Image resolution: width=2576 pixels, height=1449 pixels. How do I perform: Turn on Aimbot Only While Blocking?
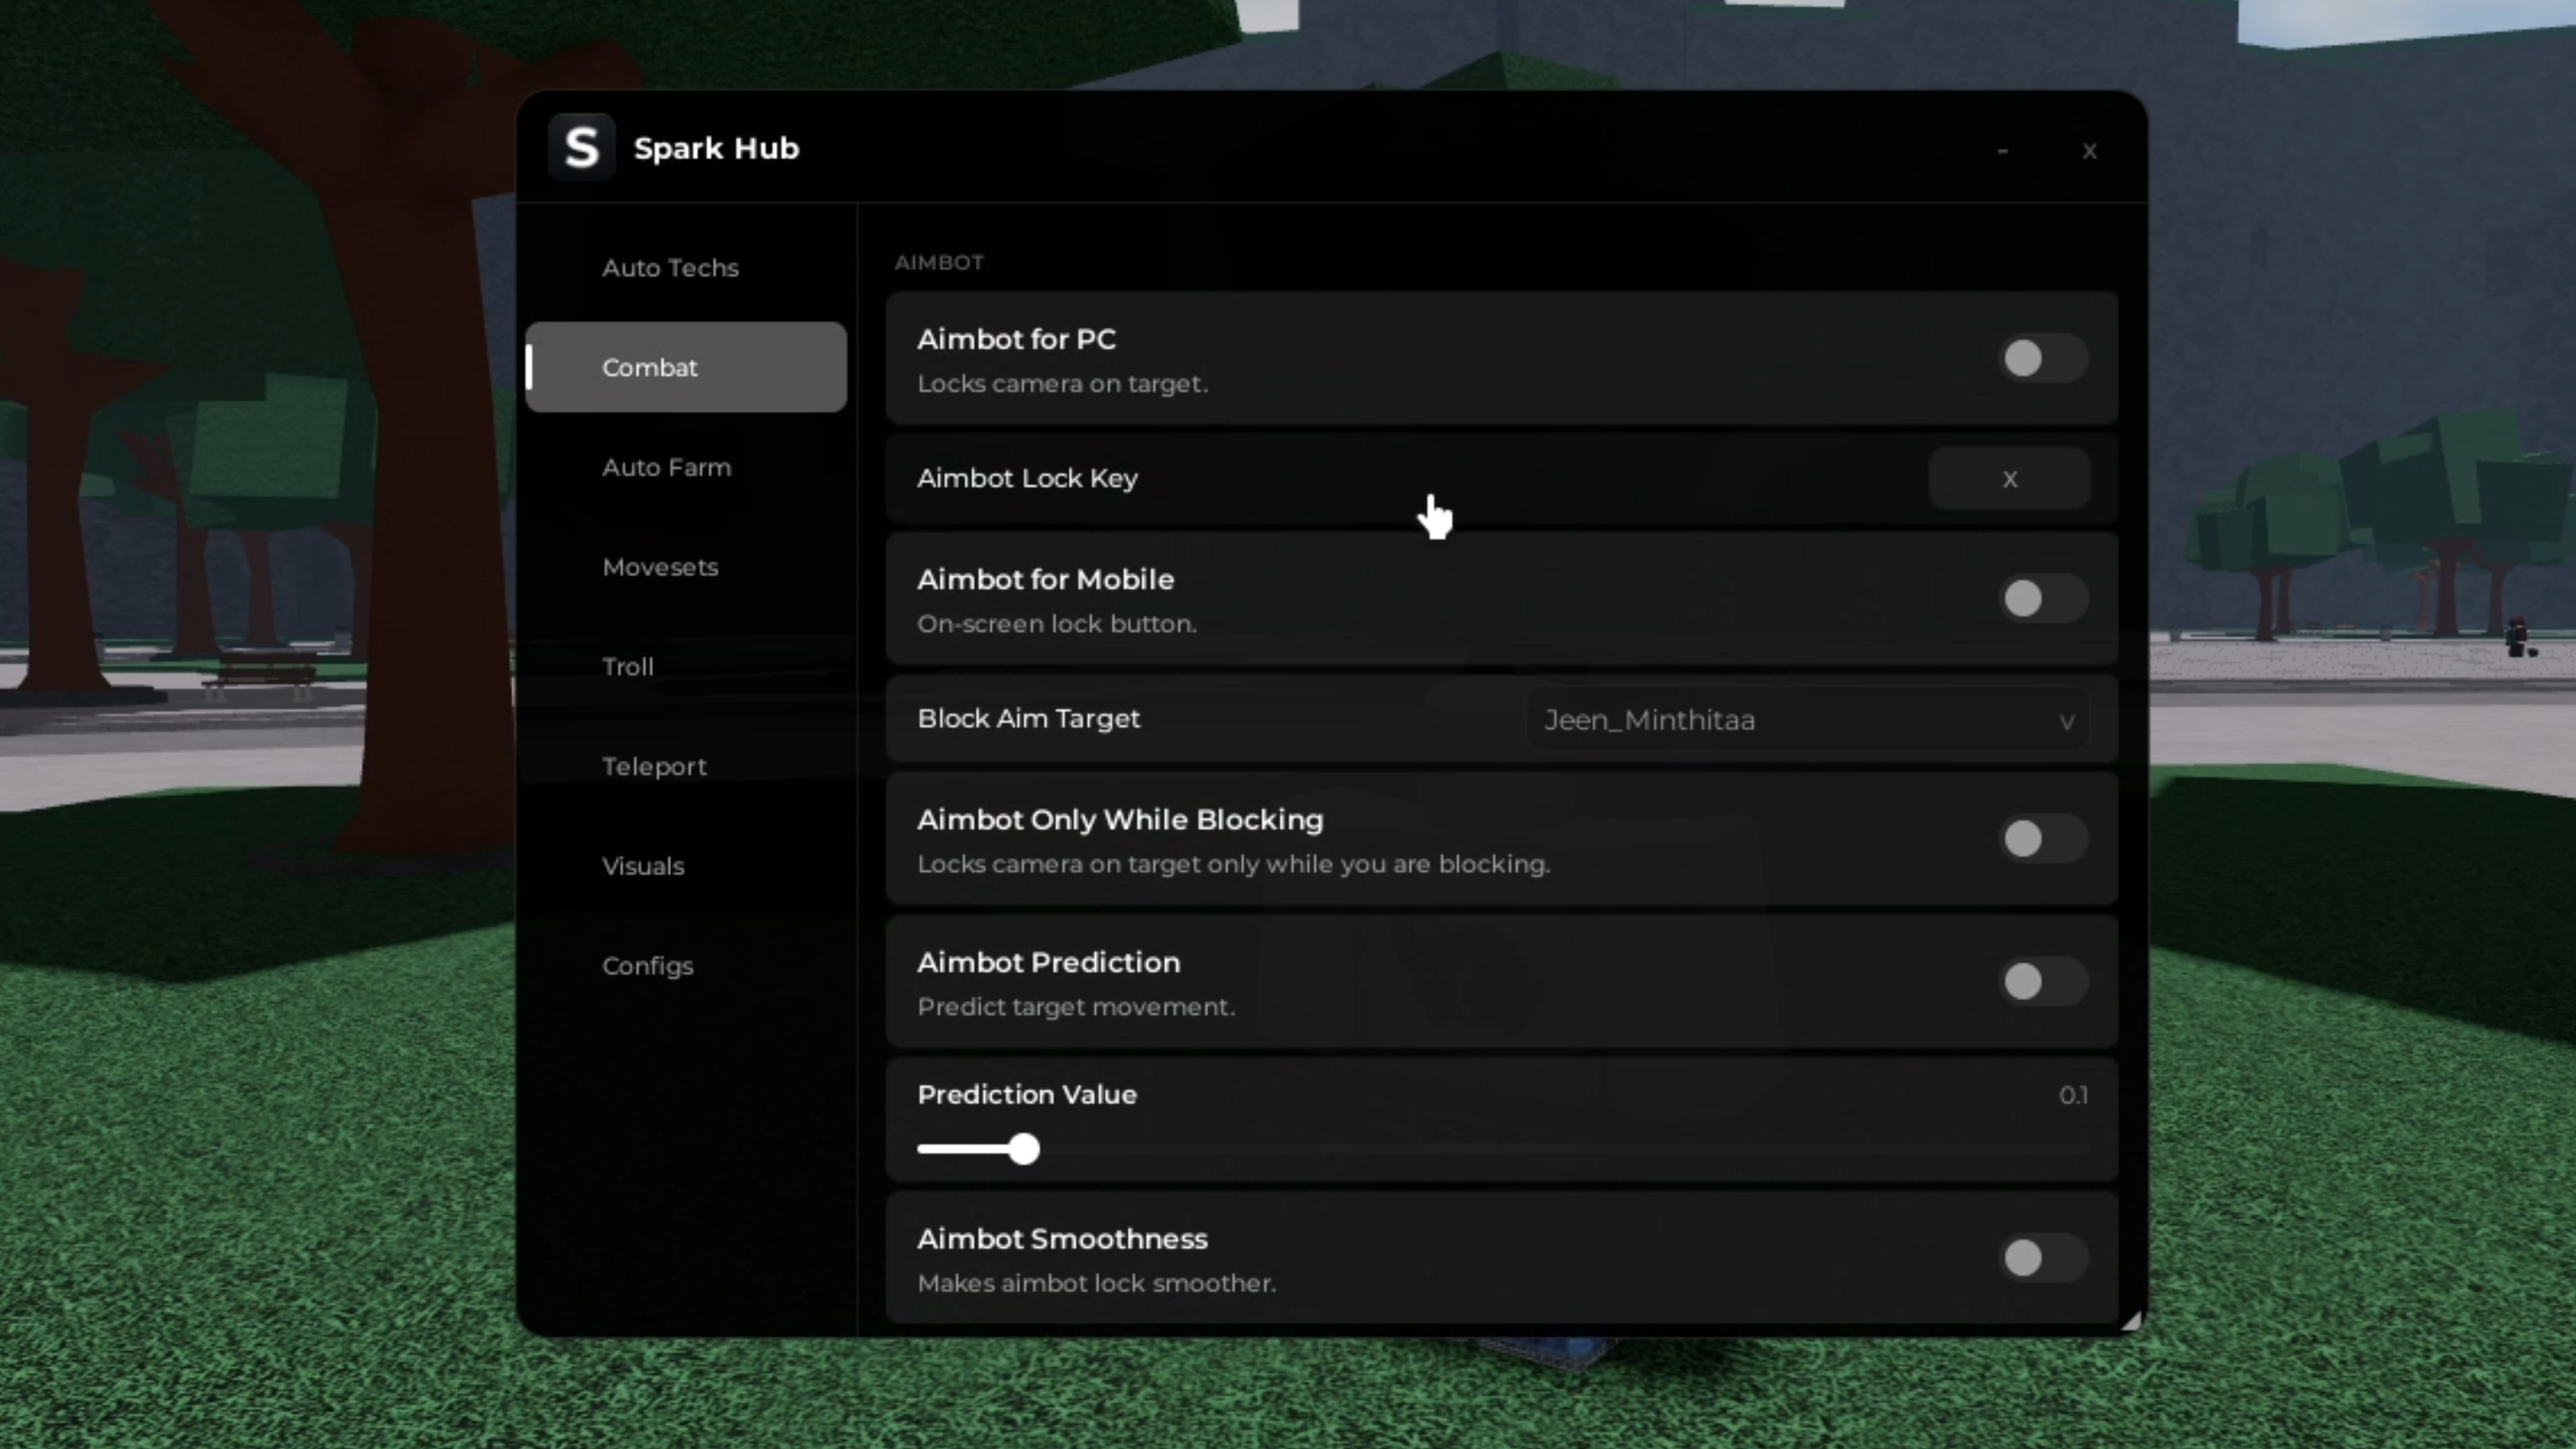tap(2043, 838)
